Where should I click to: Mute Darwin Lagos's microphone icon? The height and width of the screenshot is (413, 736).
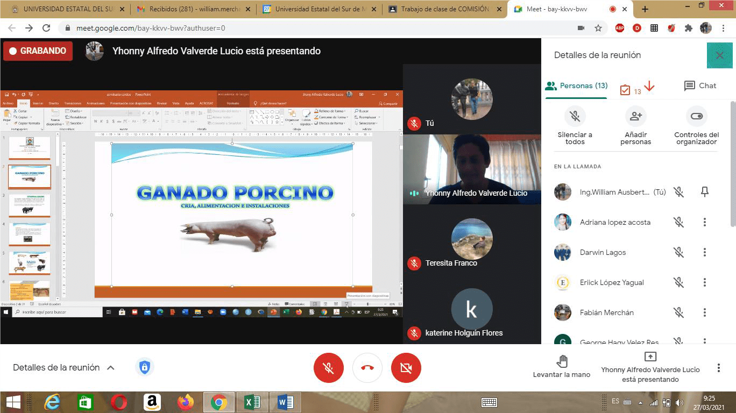tap(679, 252)
